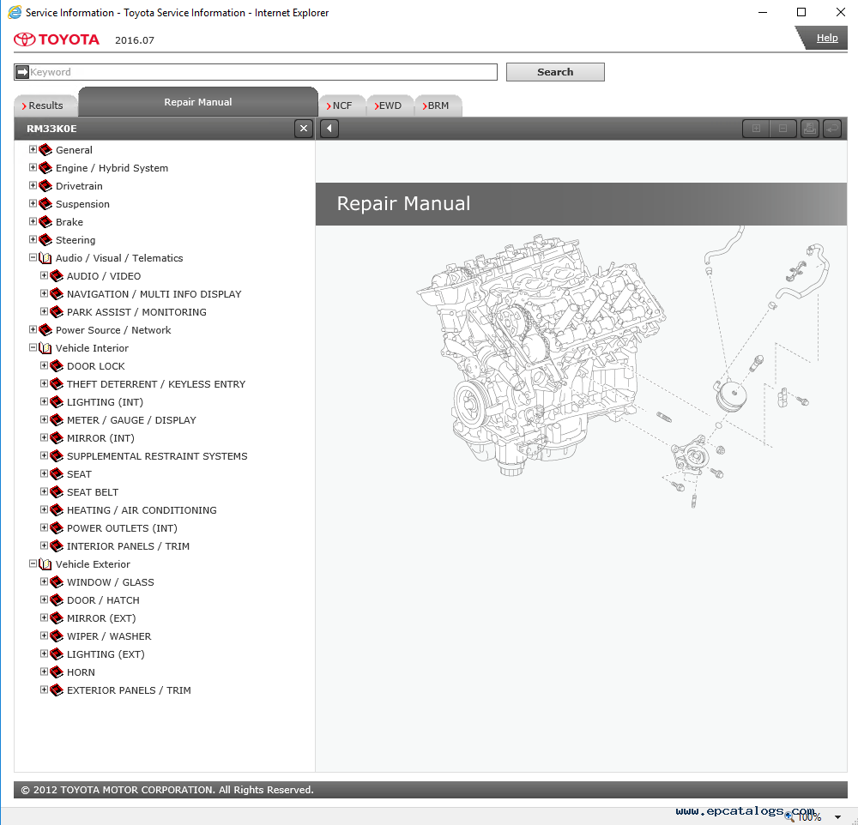This screenshot has width=858, height=825.
Task: Click the expand-all toolbar icon
Action: tap(756, 129)
